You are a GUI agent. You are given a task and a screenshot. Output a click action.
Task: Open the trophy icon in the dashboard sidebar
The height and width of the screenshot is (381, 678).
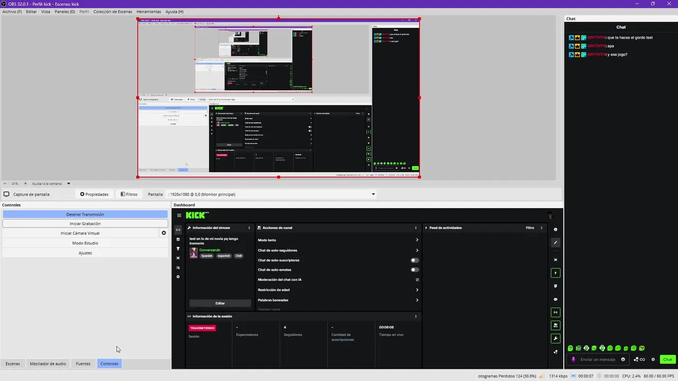click(x=178, y=249)
